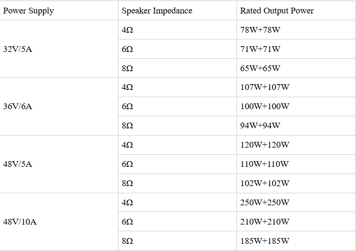Click the 110W+110W output value
356x251 pixels.
264,164
